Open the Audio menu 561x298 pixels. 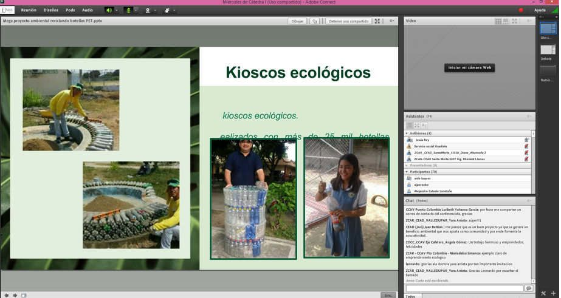point(88,10)
